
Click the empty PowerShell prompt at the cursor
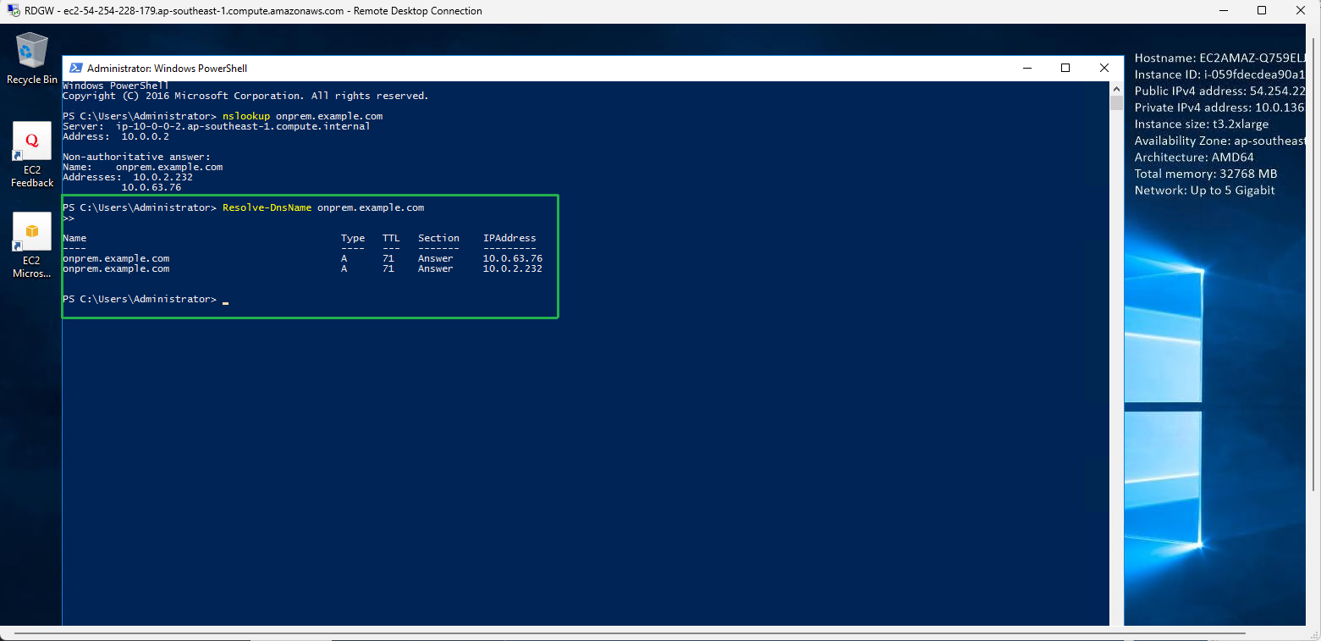pos(225,300)
